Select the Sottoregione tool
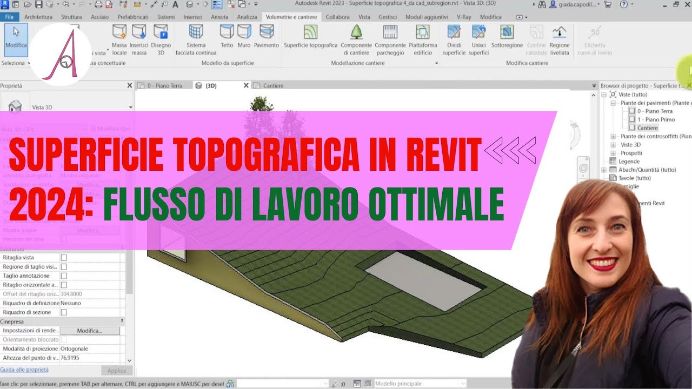The height and width of the screenshot is (389, 692). tap(507, 37)
